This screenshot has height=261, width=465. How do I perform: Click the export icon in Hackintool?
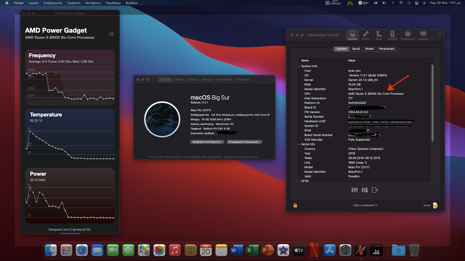click(375, 190)
